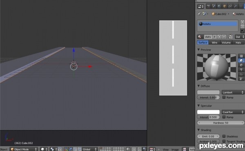Click the Ambient 1.000 field

point(208,141)
